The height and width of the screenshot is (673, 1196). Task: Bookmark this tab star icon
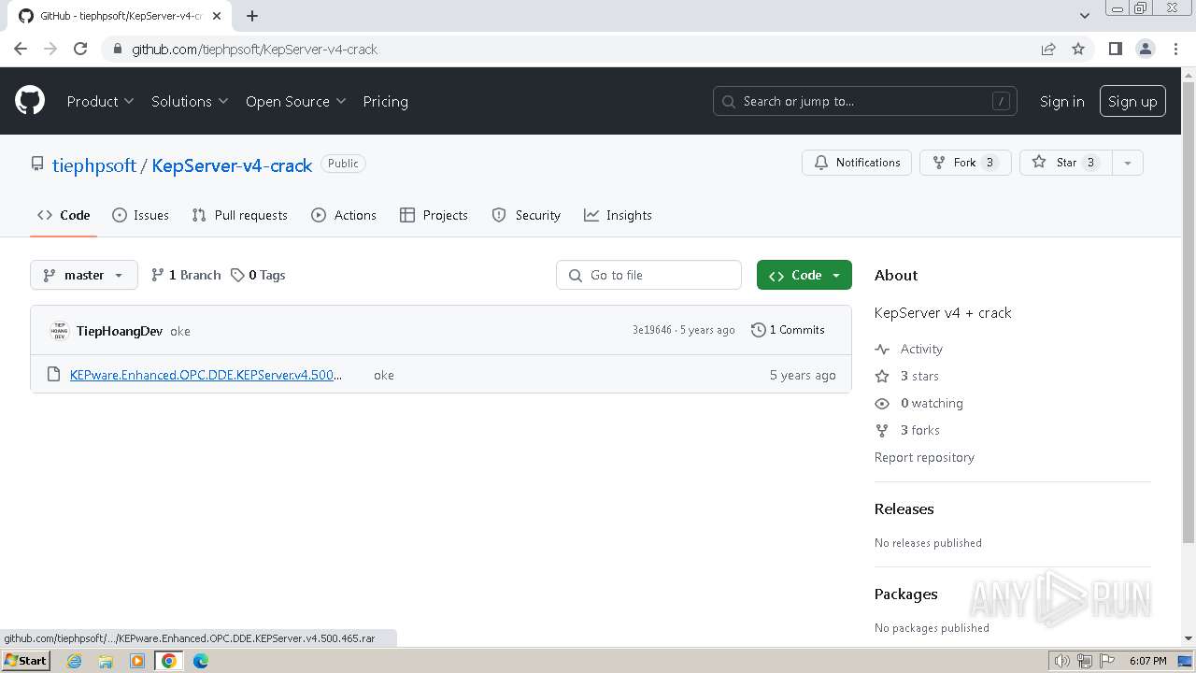[1078, 49]
